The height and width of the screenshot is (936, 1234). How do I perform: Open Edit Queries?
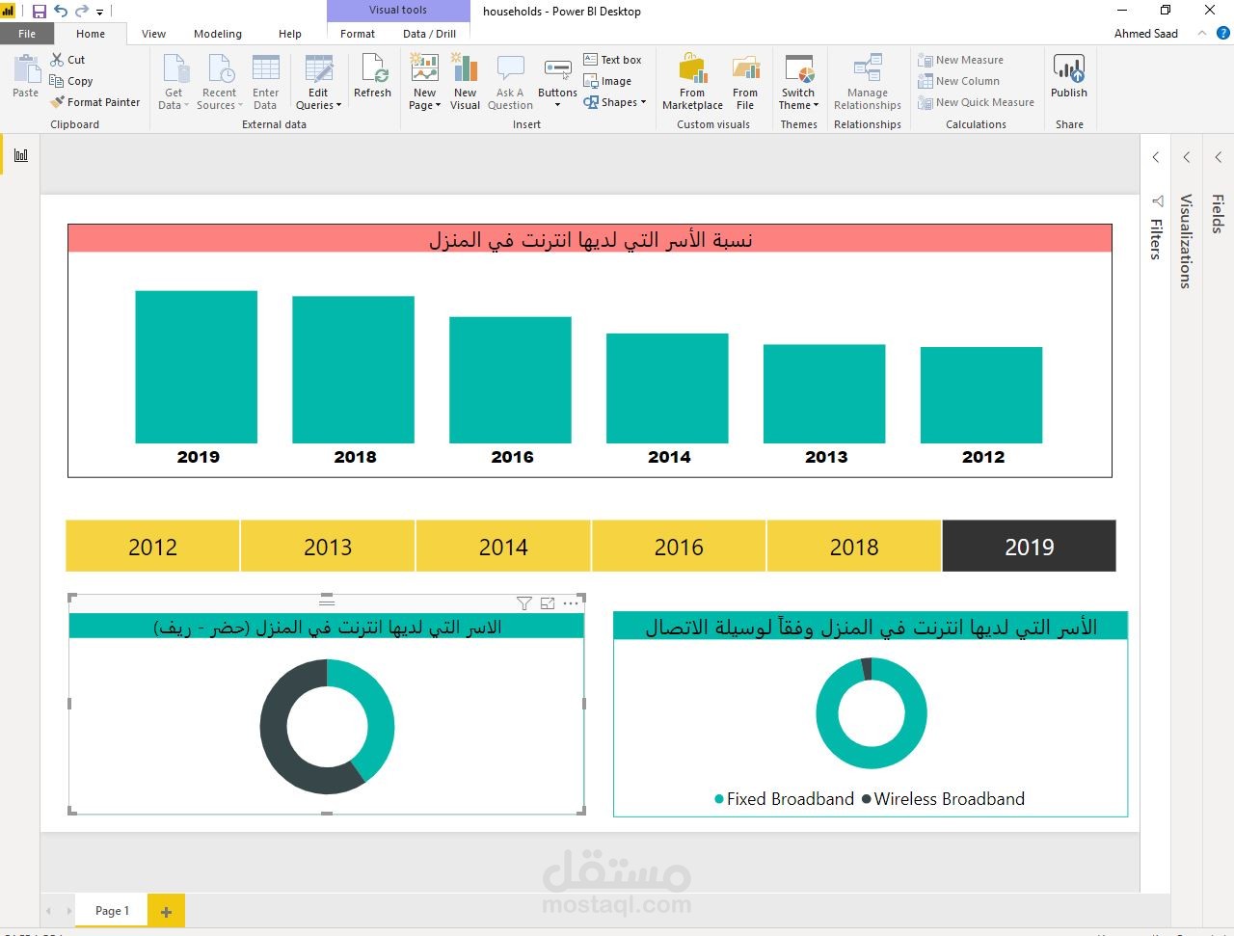(318, 82)
